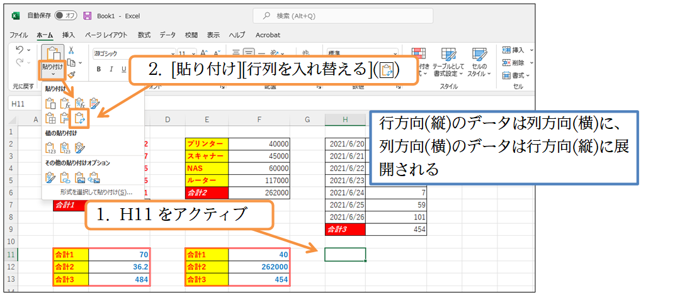Choose Paste Values (123) icon
Screen dimensions: 675x295
[x=50, y=148]
